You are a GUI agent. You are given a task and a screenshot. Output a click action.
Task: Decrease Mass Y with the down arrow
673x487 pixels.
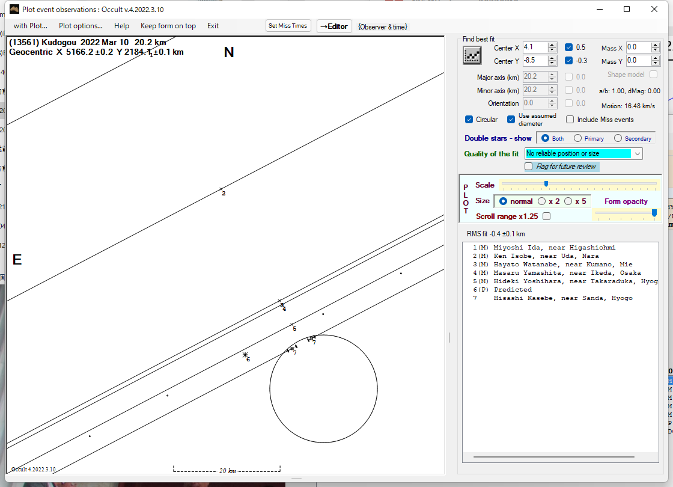pyautogui.click(x=656, y=63)
